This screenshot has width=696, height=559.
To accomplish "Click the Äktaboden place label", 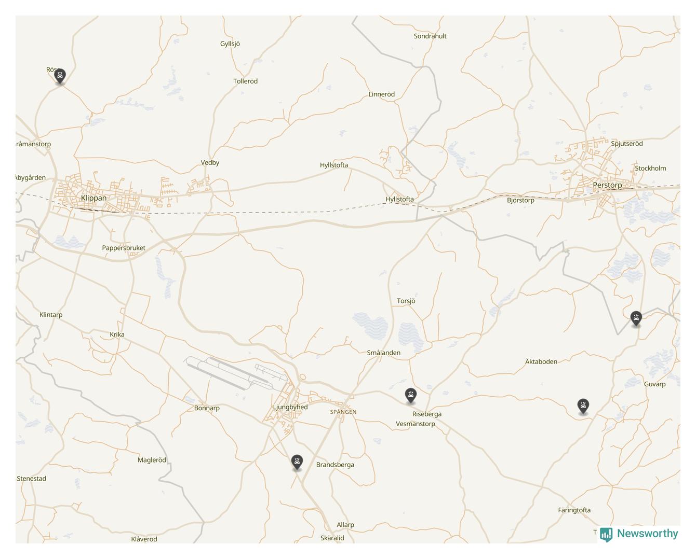I will point(541,362).
